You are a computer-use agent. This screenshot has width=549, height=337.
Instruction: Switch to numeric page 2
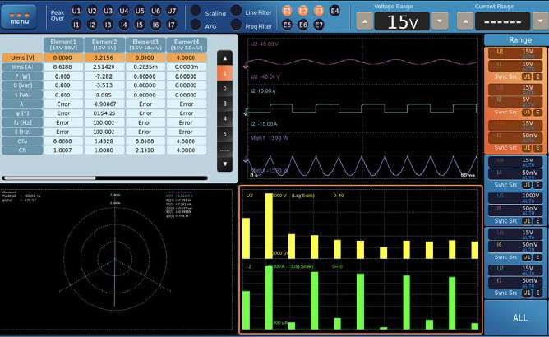click(225, 89)
